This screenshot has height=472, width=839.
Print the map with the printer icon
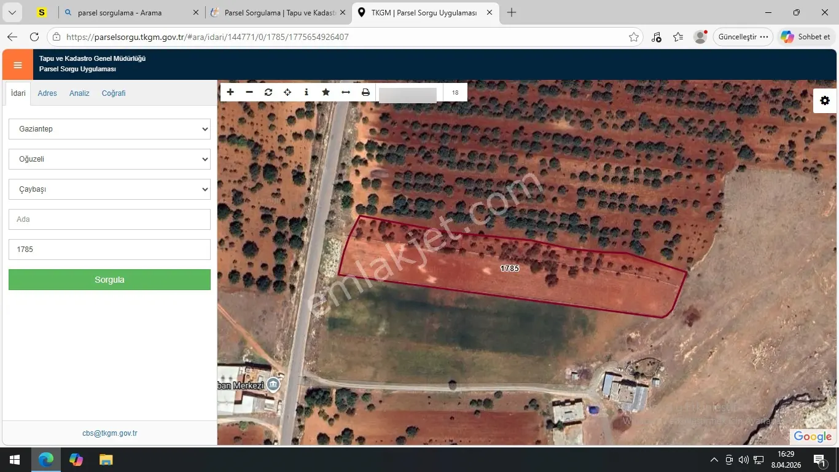click(365, 92)
